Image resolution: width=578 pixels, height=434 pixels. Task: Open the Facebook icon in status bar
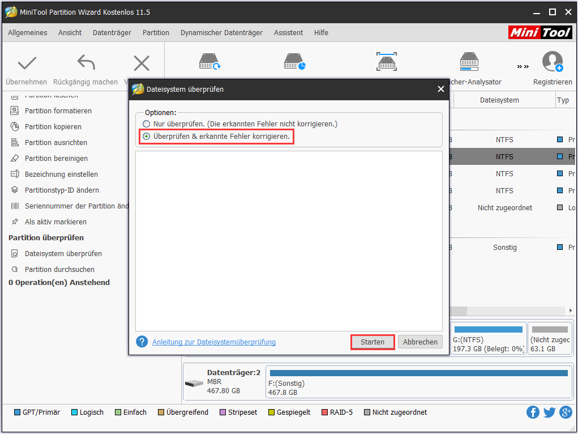point(533,412)
